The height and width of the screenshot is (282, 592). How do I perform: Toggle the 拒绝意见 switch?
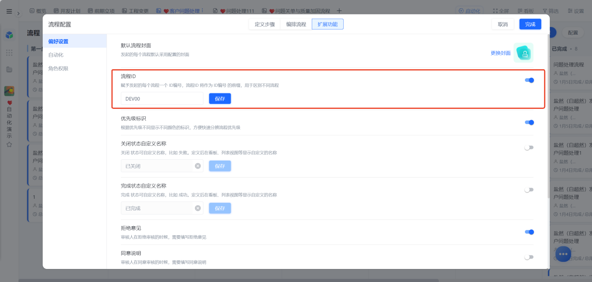[x=529, y=232]
